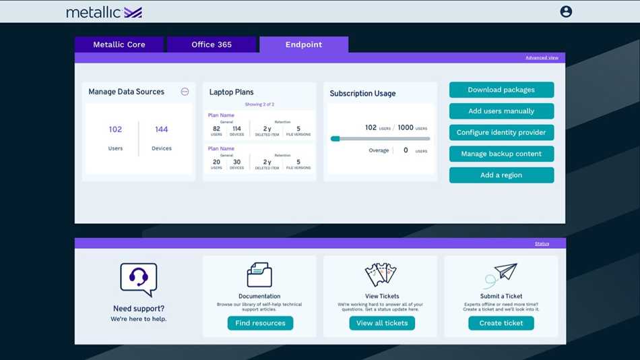Open the first laptop plan with 82 users

pos(259,125)
